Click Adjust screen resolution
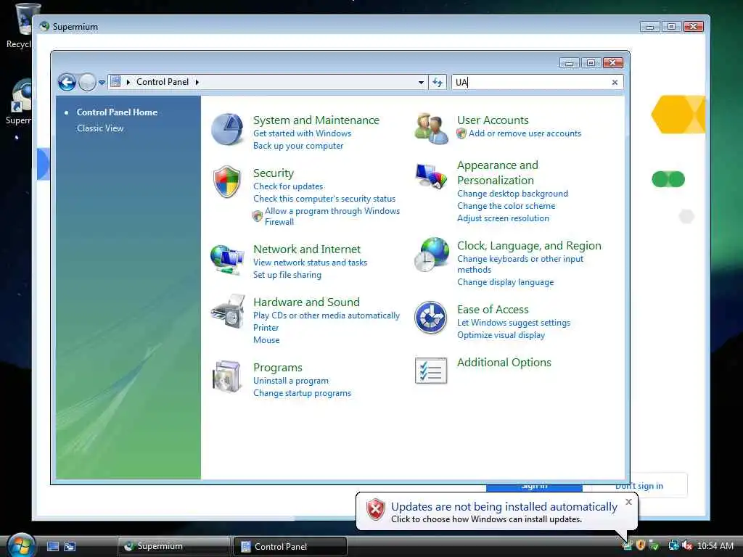 503,218
